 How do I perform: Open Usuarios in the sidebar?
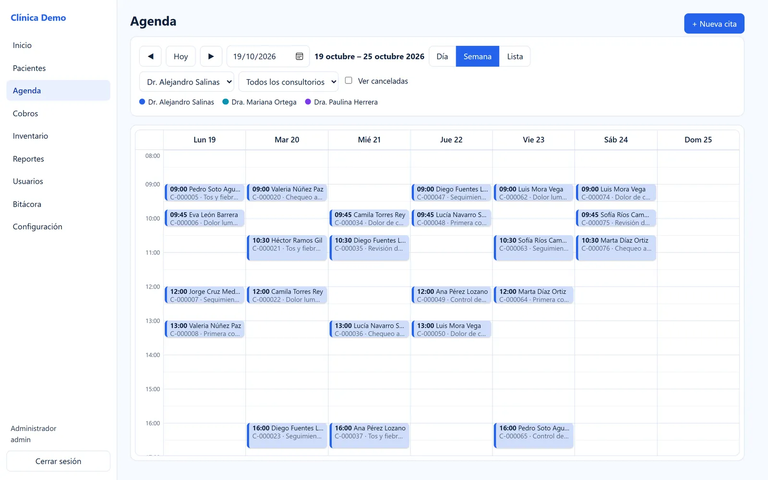(58, 181)
